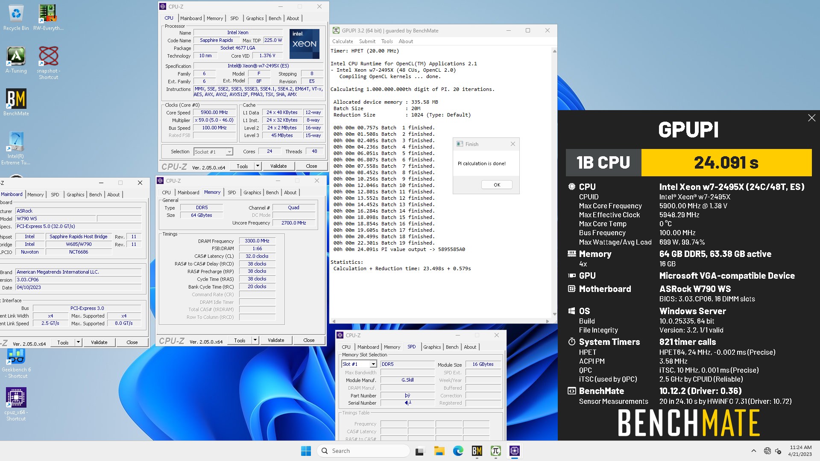
Task: Select Graphics tab in top CPU-Z window
Action: point(255,18)
